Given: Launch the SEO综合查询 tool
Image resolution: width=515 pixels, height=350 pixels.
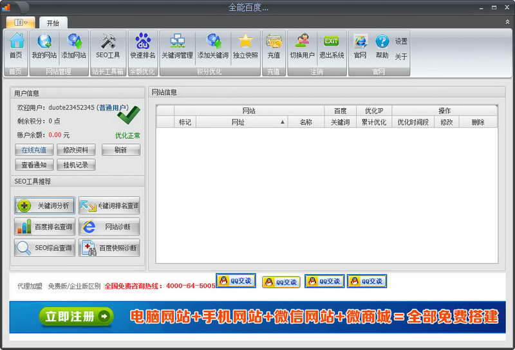Looking at the screenshot, I should pos(44,248).
